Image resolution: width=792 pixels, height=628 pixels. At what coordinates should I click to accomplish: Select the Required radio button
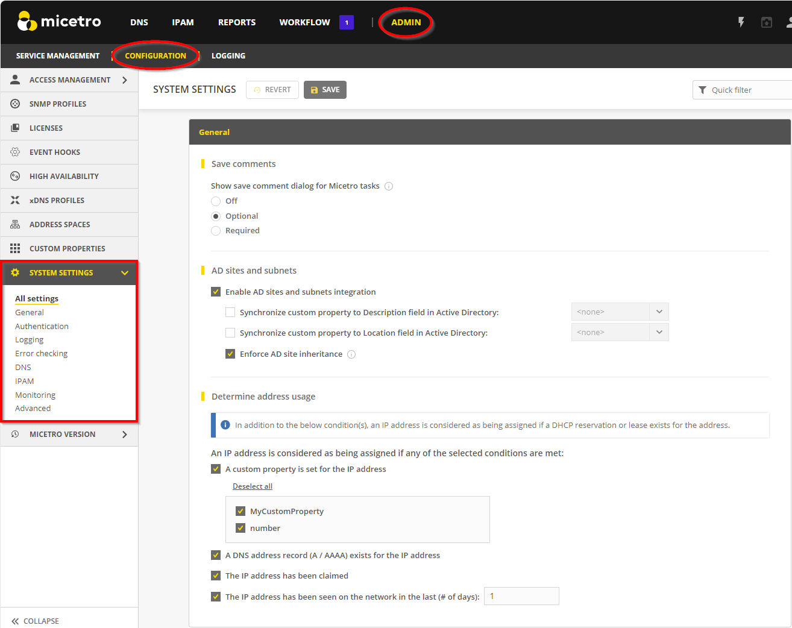[x=216, y=231]
